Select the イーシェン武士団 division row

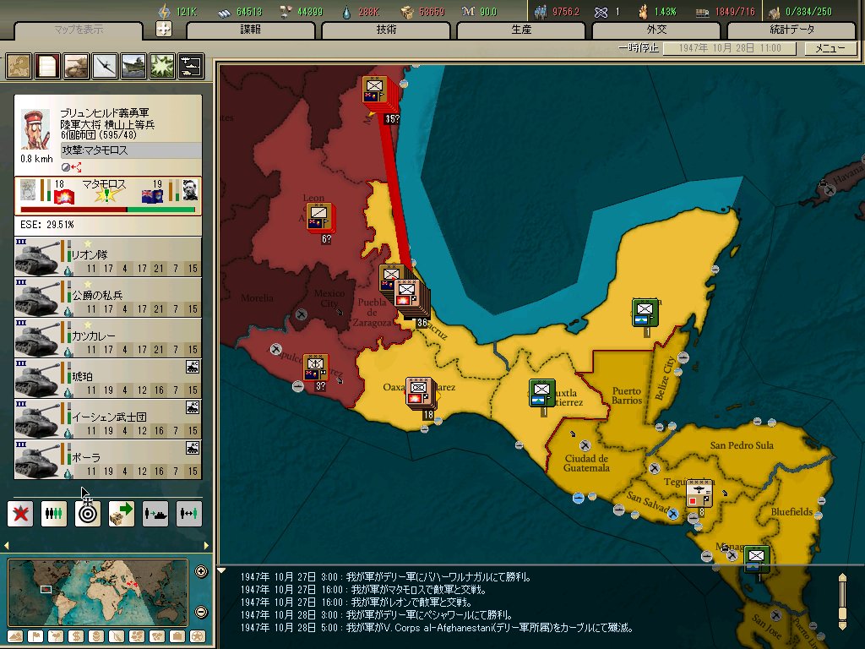click(108, 419)
